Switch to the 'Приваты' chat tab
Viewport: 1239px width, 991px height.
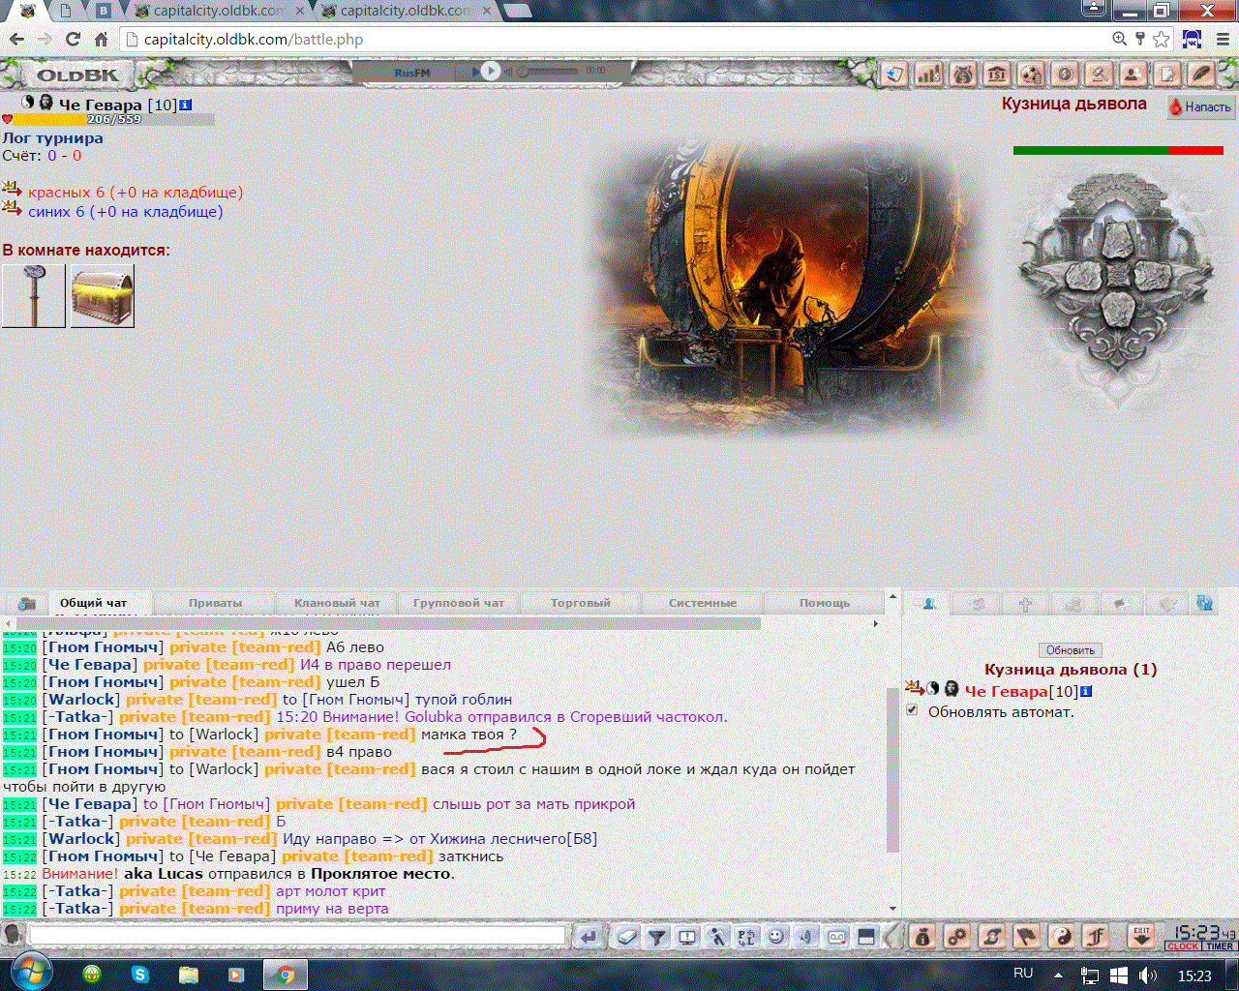216,603
